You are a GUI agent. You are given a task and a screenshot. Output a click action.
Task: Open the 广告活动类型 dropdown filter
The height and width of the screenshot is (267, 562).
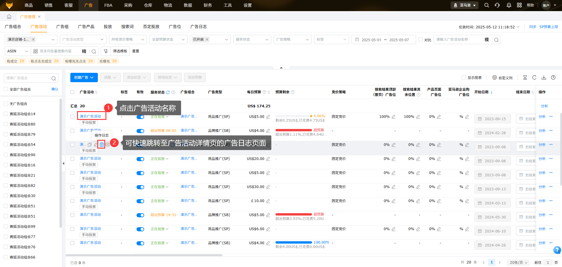pyautogui.click(x=83, y=39)
